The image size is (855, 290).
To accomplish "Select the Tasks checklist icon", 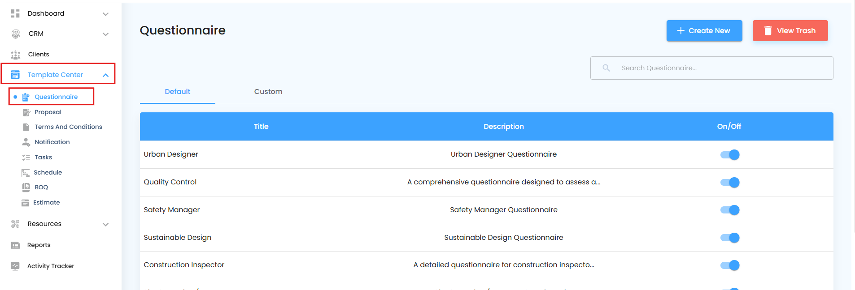I will pyautogui.click(x=26, y=158).
